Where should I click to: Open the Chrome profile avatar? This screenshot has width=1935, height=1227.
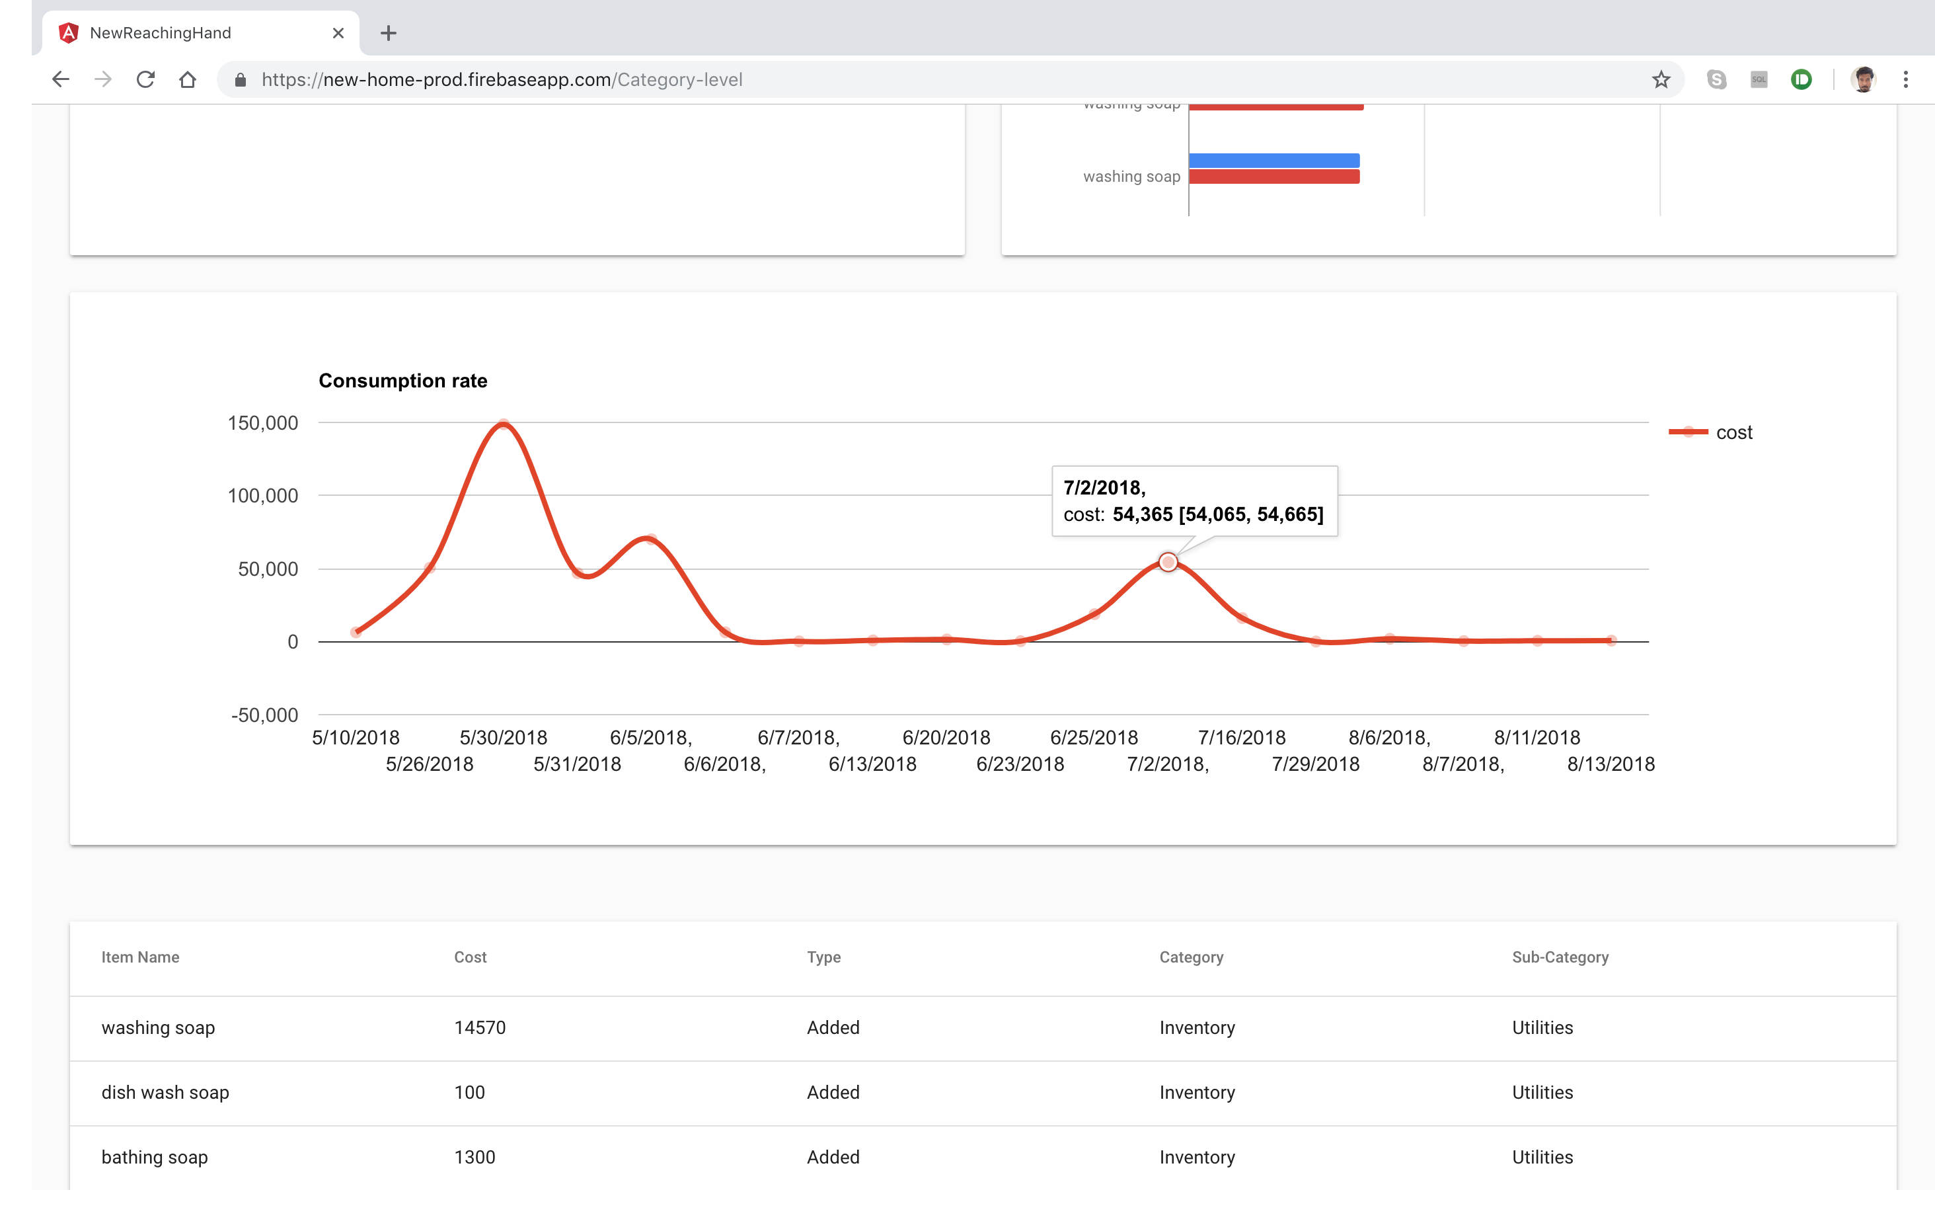pyautogui.click(x=1863, y=79)
